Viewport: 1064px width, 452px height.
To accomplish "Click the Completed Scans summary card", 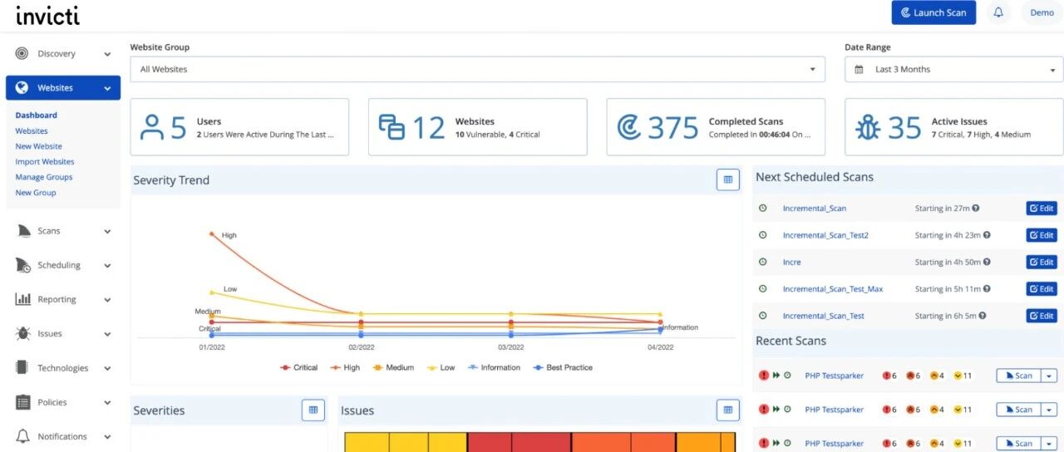I will pos(716,127).
